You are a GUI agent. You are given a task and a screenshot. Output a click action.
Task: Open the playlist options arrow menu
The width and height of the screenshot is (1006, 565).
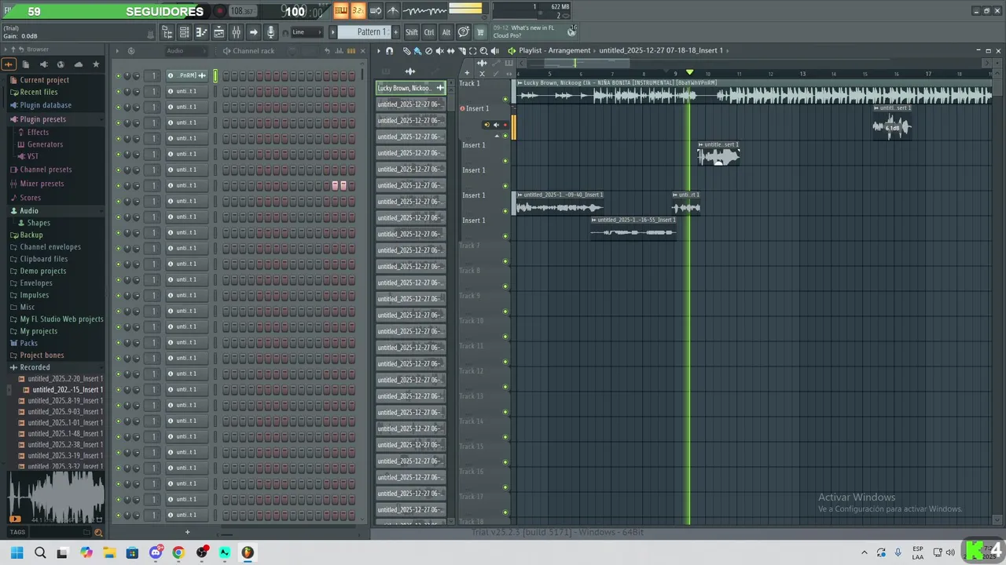coord(378,51)
